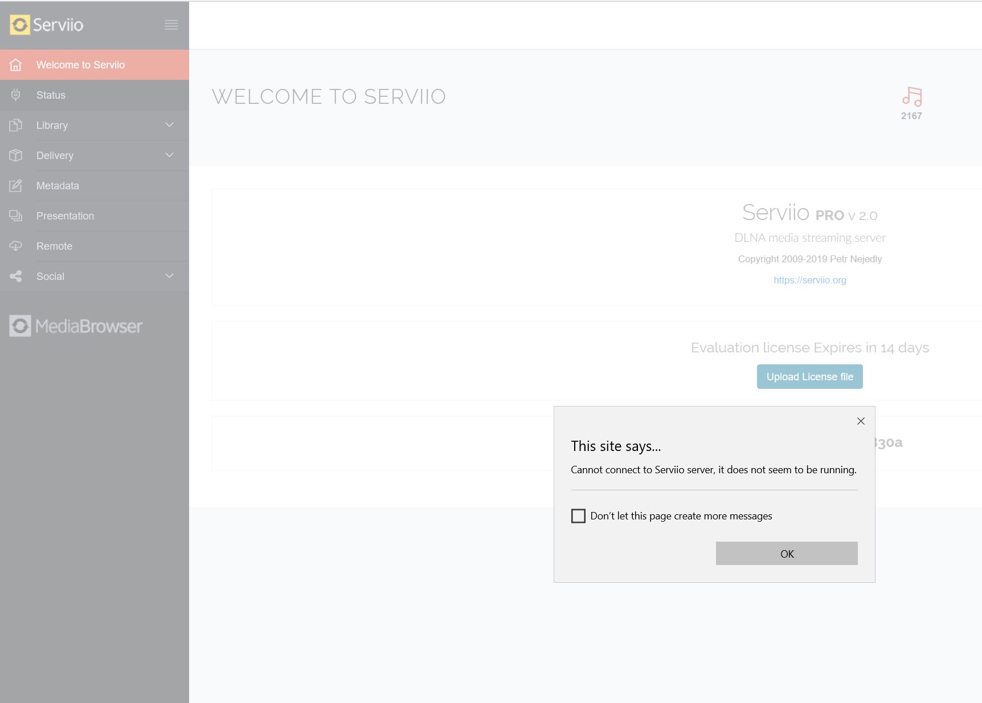This screenshot has width=982, height=703.
Task: Click the screens icon beside Presentation
Action: point(16,216)
